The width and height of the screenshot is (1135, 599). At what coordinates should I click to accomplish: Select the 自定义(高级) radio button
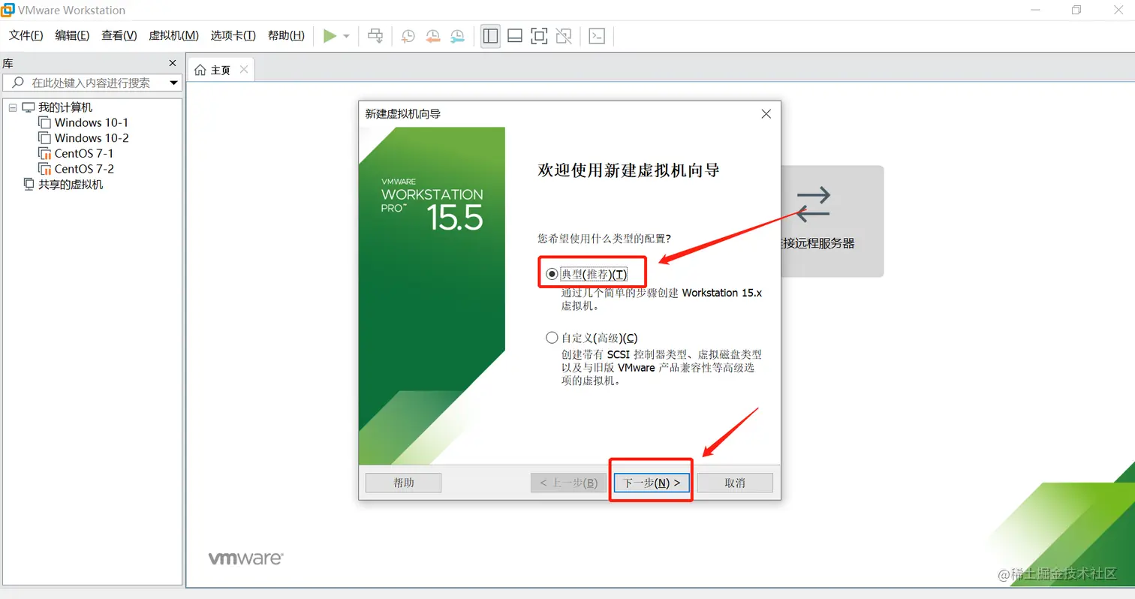(552, 338)
